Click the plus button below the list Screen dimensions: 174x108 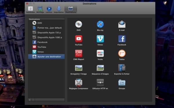(x=30, y=100)
